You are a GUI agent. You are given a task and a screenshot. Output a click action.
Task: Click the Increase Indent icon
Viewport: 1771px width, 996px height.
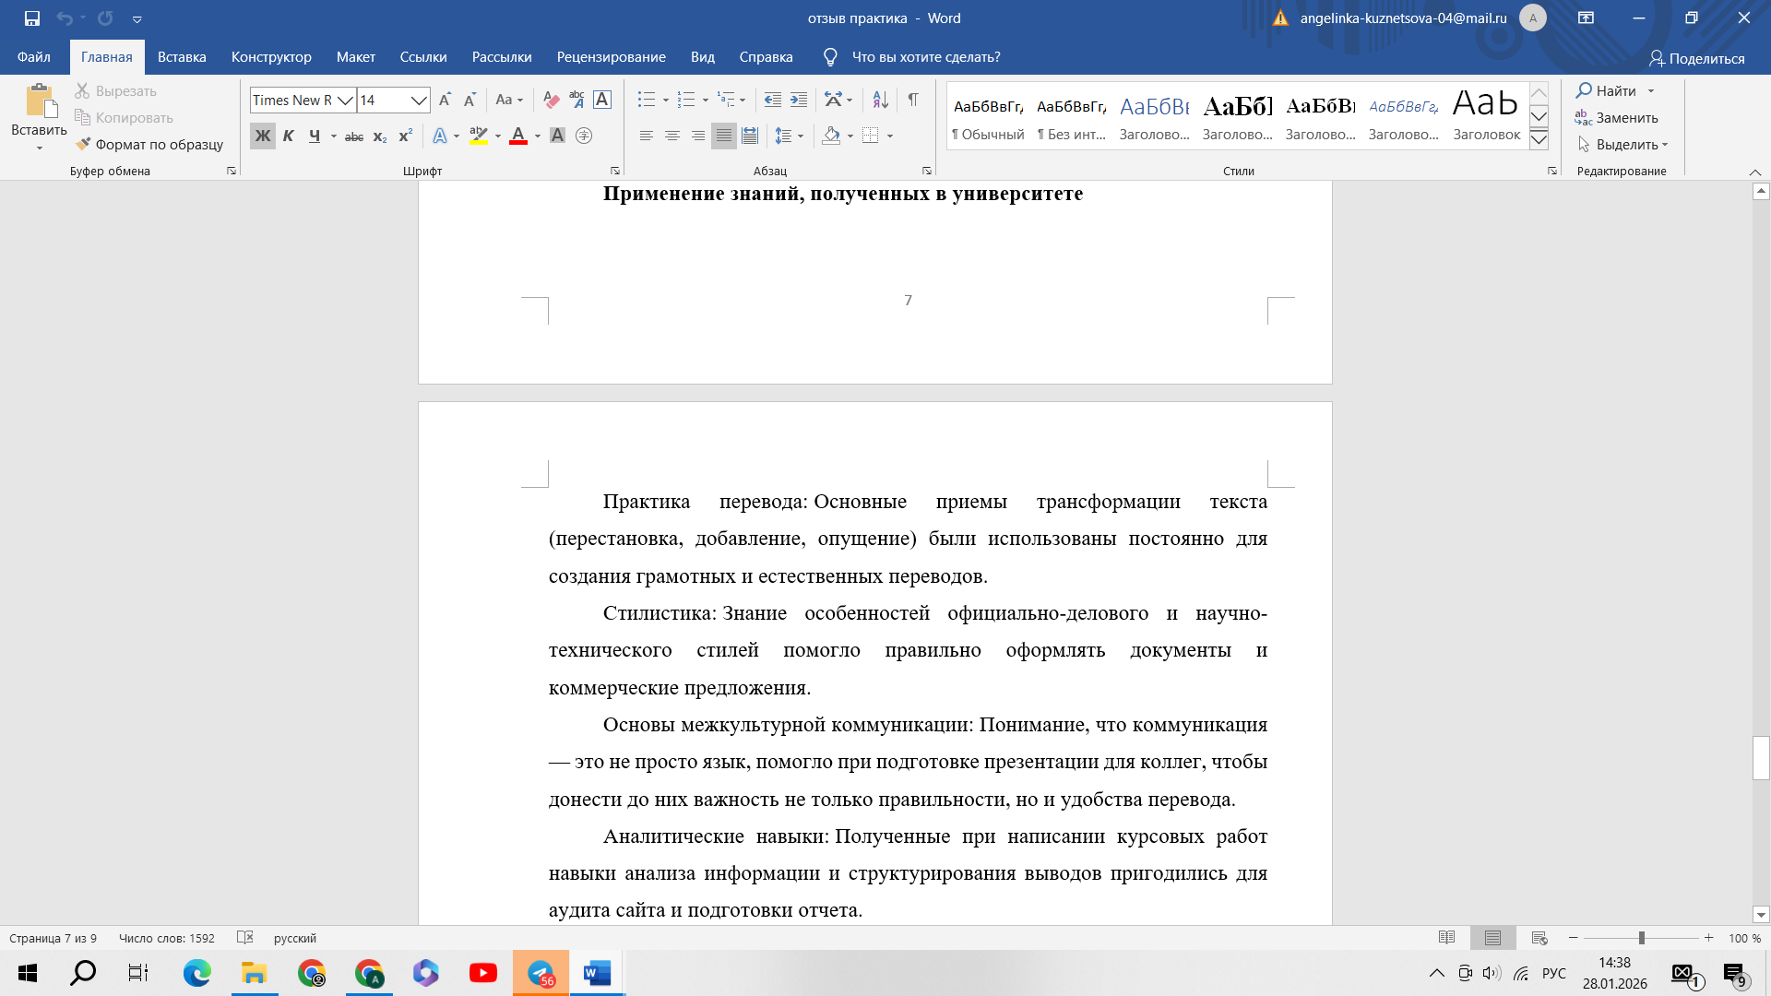pyautogui.click(x=799, y=100)
